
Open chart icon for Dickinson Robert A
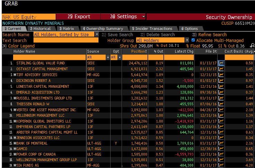point(221,81)
